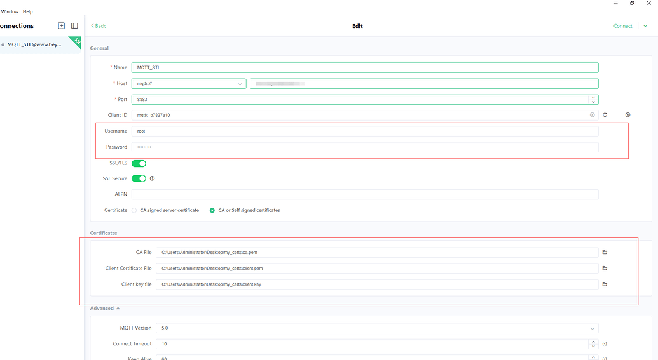
Task: Turn off the SSL Secure toggle
Action: (x=139, y=178)
